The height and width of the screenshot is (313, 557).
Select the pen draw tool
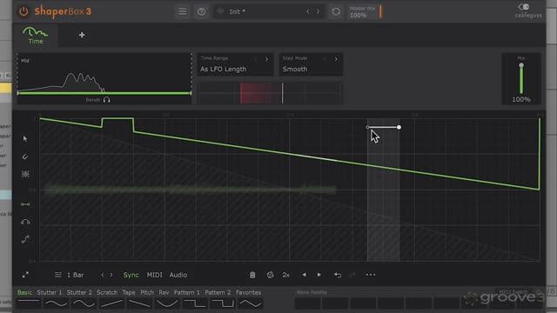(25, 156)
